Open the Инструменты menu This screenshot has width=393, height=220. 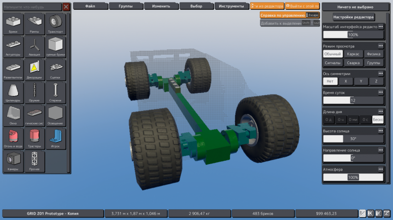click(231, 6)
